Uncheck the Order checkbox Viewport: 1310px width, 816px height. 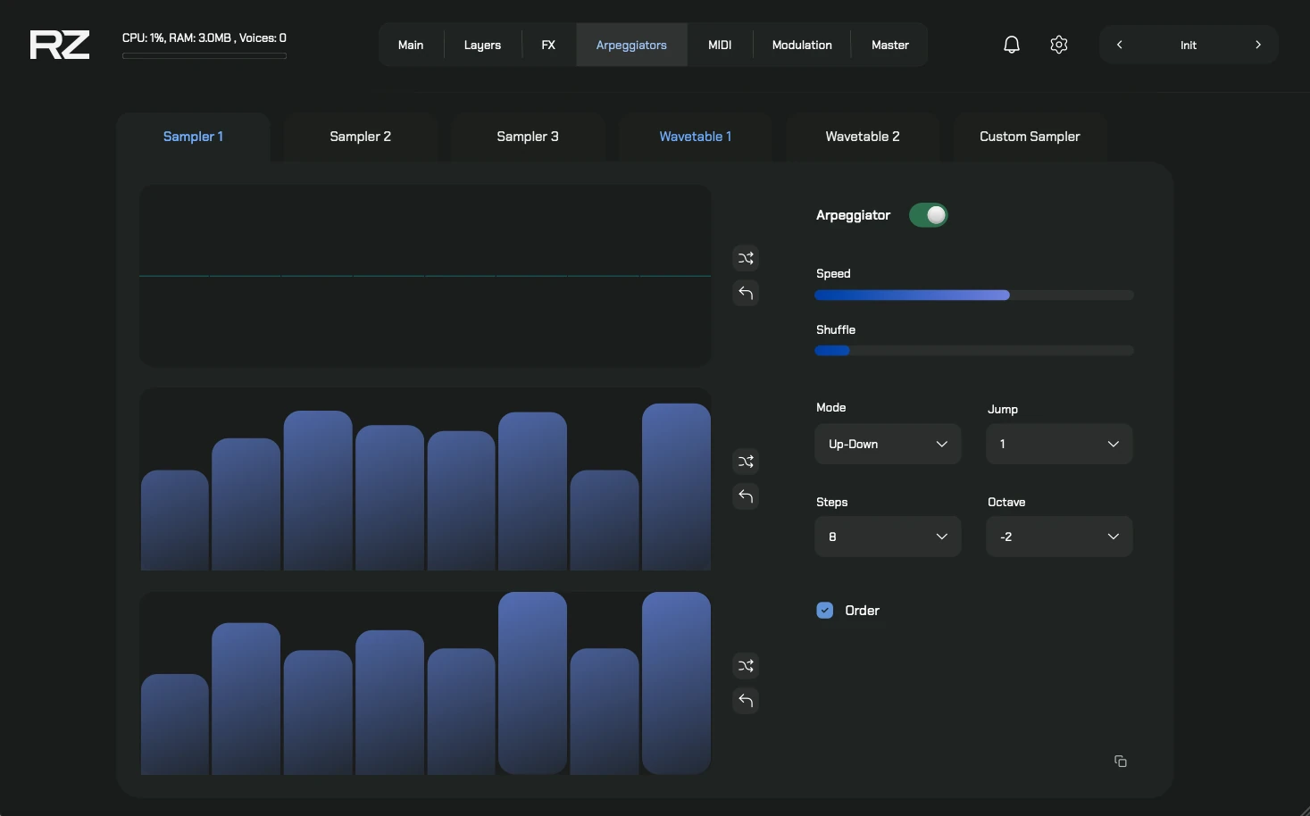pos(825,611)
